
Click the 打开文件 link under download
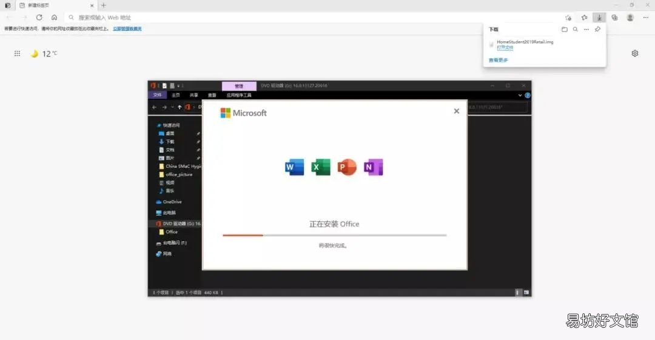click(505, 48)
